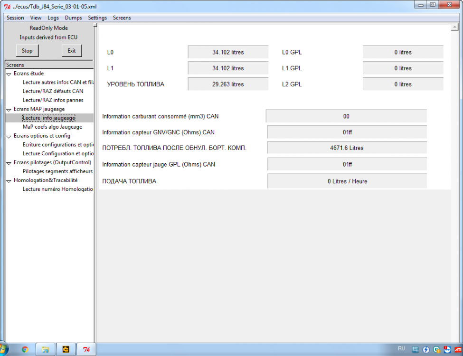Click the УРОВЕНЬ ТОПЛИВА value 29.263 litres
463x356 pixels.
tap(228, 84)
